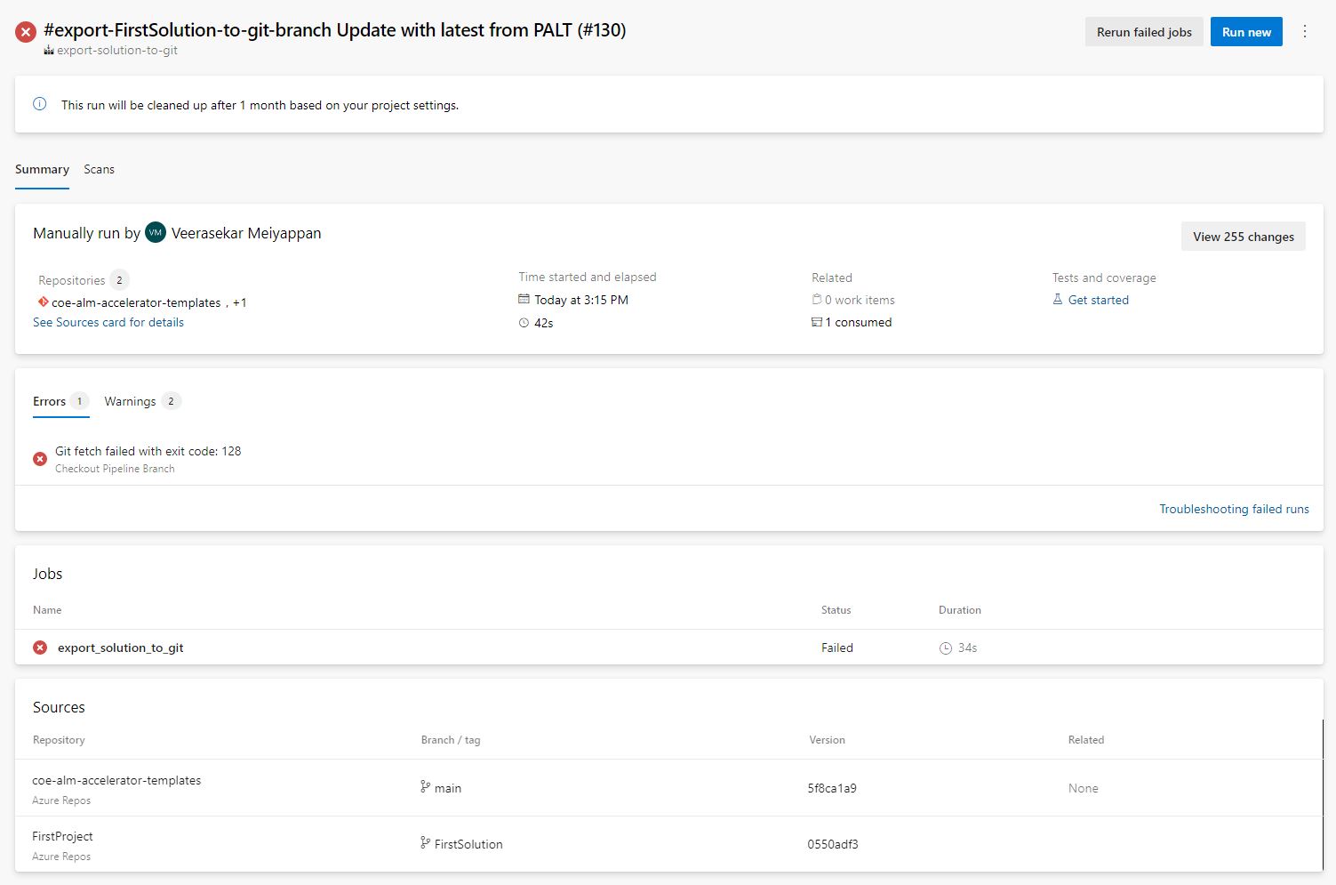Image resolution: width=1336 pixels, height=885 pixels.
Task: Click the failed status icon next to export_solution_to_git
Action: (x=39, y=647)
